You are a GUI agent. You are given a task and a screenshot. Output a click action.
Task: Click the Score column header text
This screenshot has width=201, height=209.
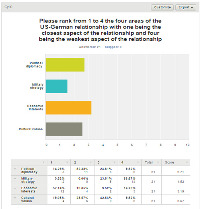point(169,162)
